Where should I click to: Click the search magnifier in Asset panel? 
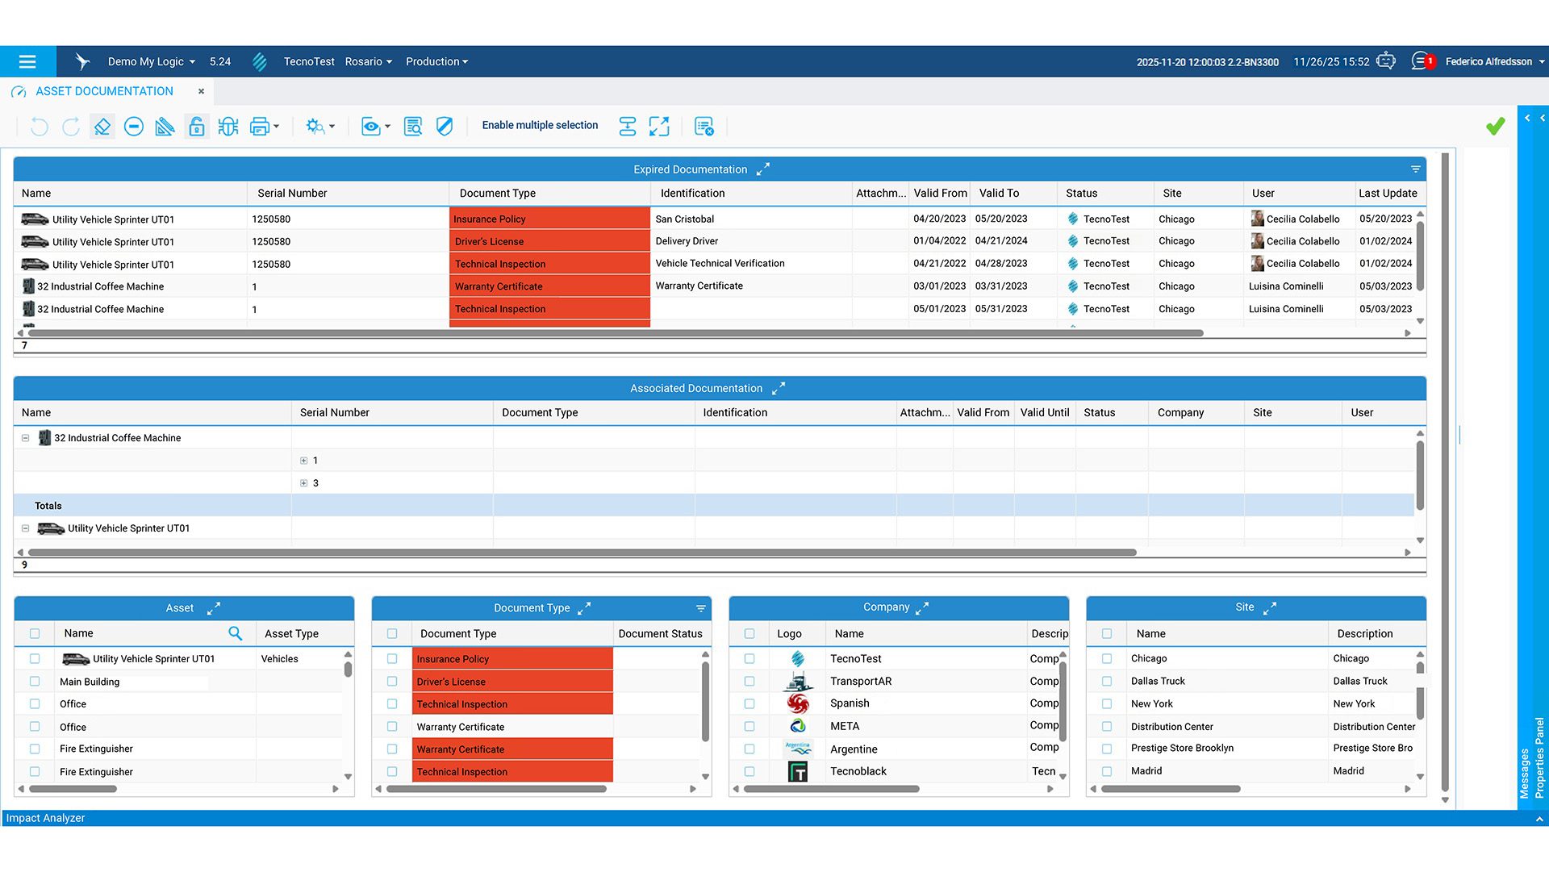[235, 633]
